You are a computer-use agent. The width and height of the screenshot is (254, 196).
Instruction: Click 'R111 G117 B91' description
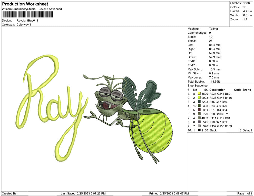220,118
